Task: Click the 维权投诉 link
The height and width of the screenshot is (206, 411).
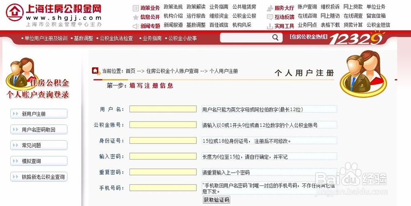Action: [330, 7]
